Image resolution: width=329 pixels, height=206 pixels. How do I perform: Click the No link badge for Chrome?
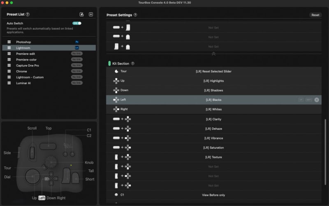(x=77, y=71)
